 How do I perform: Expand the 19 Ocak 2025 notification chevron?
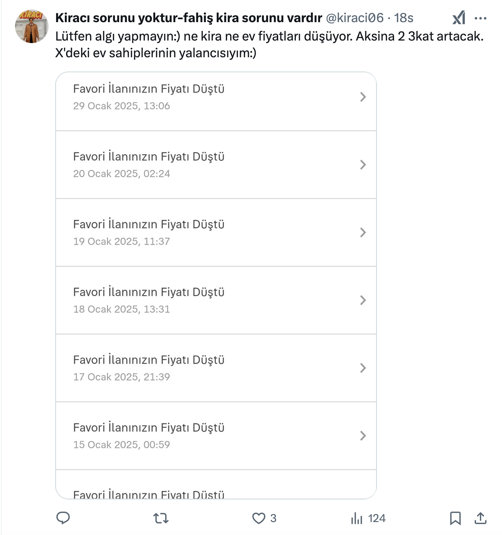click(363, 232)
